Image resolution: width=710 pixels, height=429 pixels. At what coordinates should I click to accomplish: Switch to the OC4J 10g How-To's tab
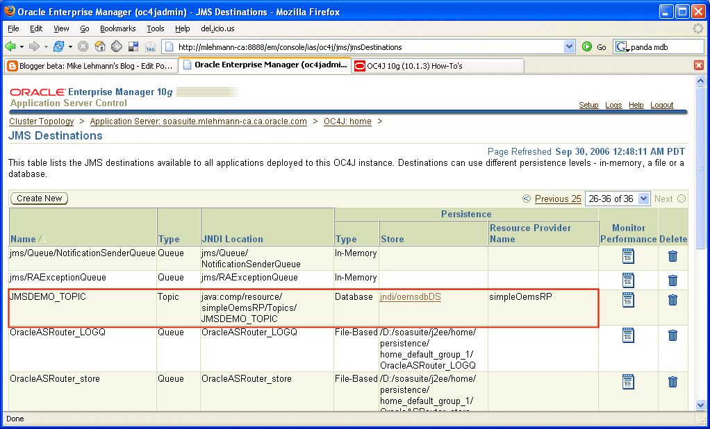[438, 66]
